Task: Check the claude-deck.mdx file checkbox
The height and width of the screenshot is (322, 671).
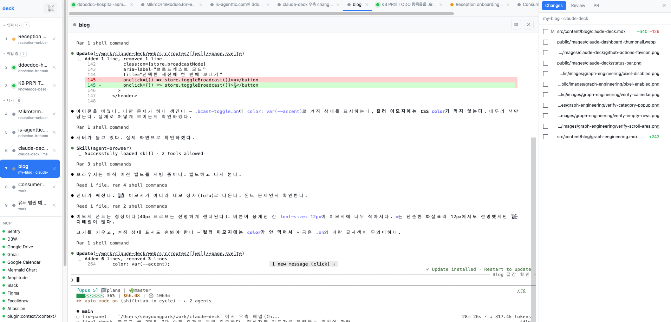Action: pos(546,32)
